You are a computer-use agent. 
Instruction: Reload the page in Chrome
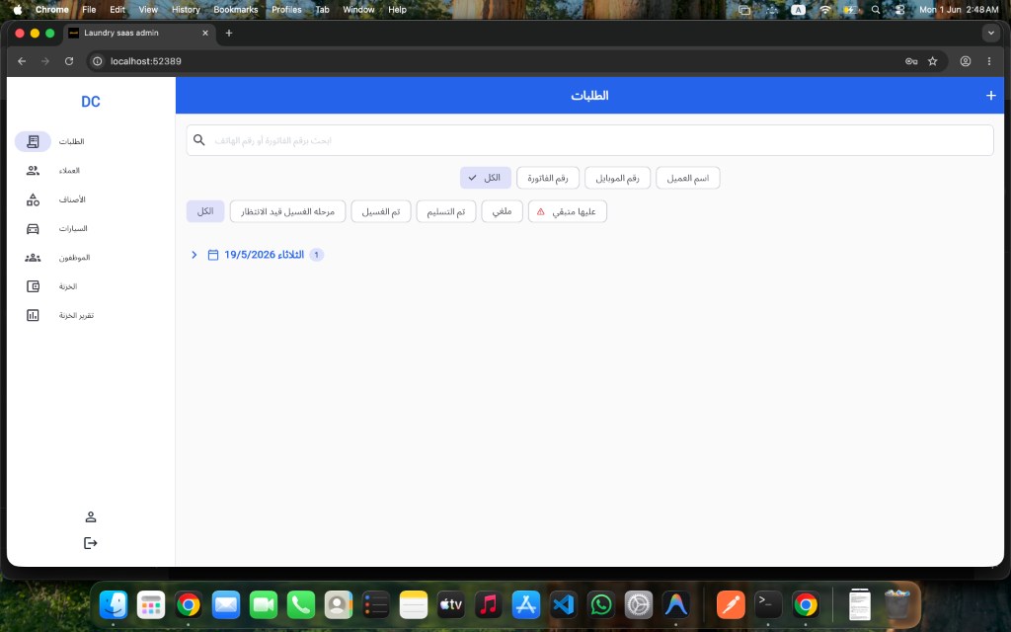click(69, 61)
